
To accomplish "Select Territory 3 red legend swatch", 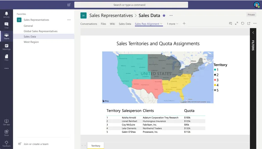I will pos(215,80).
